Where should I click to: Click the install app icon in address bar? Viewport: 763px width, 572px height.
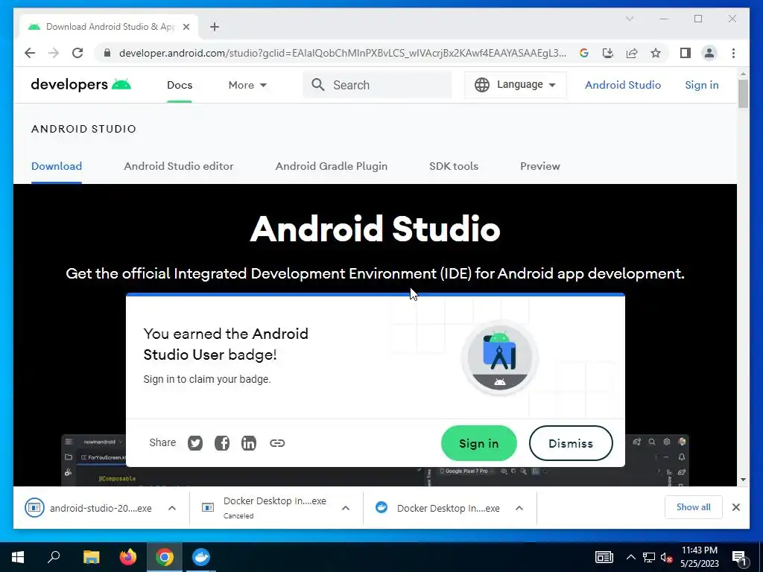[608, 53]
